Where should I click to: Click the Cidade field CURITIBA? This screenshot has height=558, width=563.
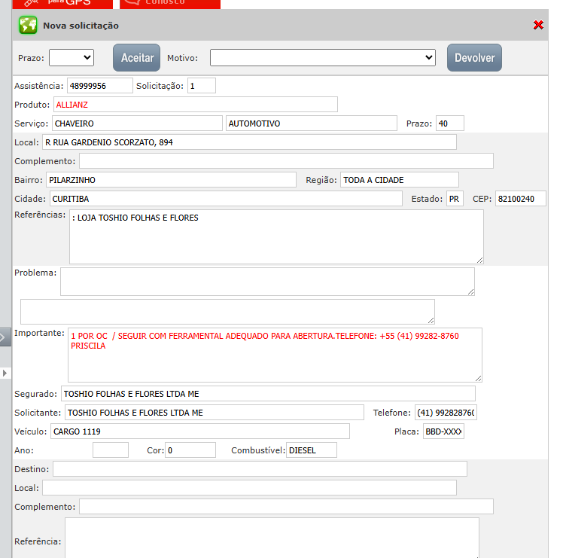pos(226,199)
